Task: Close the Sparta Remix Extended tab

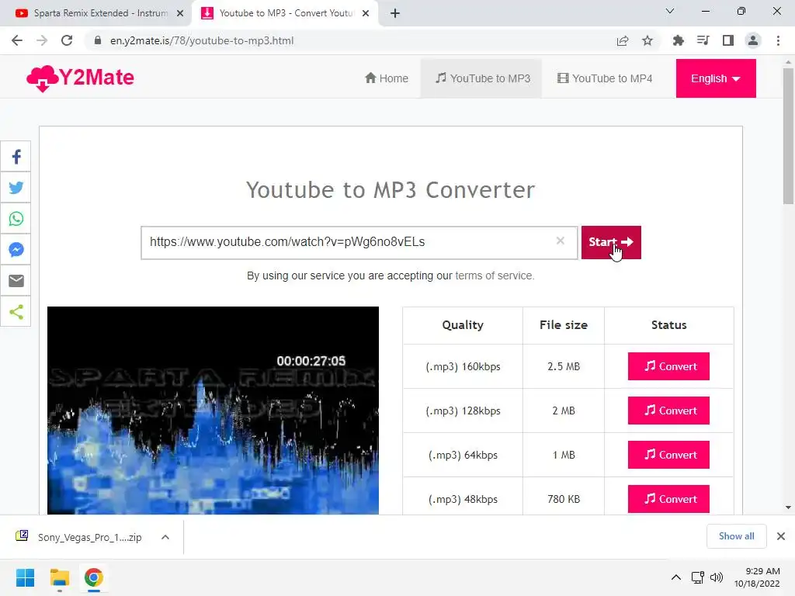Action: [180, 13]
